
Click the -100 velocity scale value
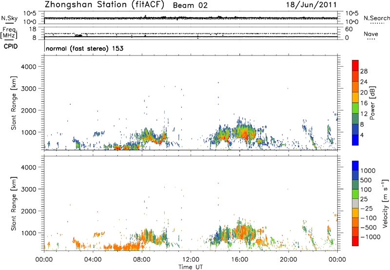[x=369, y=218]
